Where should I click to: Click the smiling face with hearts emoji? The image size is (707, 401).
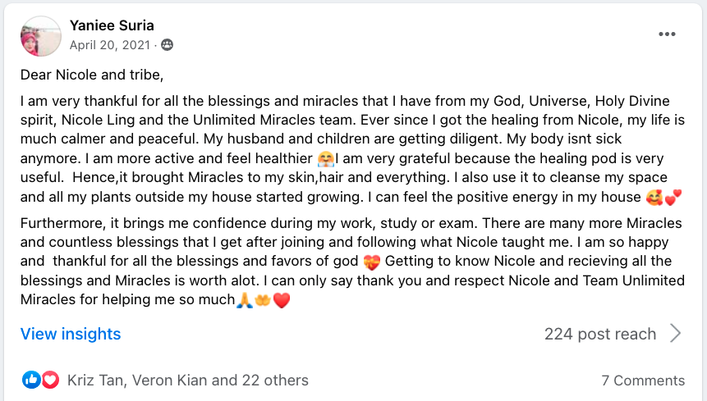[x=654, y=197]
